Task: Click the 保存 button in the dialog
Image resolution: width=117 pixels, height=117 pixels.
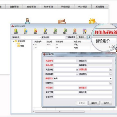Action: pyautogui.click(x=94, y=103)
